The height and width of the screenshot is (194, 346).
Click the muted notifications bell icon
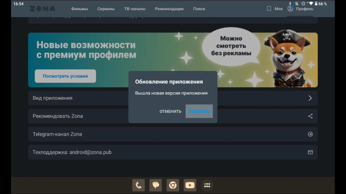pos(297,4)
